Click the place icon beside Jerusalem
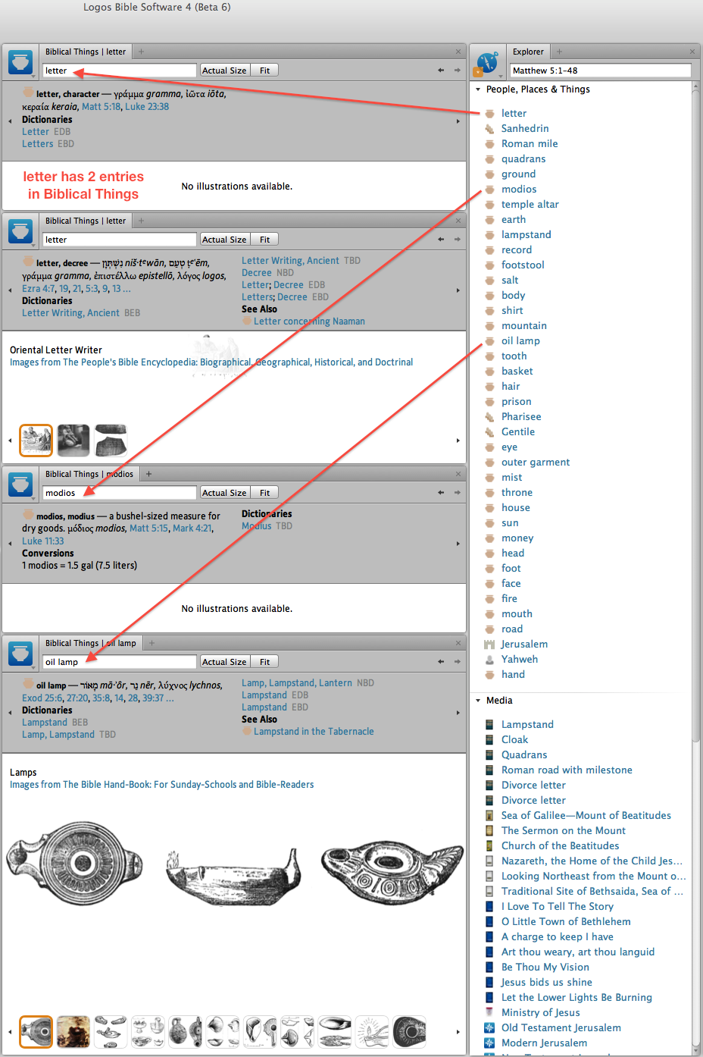This screenshot has width=703, height=1057. click(489, 645)
